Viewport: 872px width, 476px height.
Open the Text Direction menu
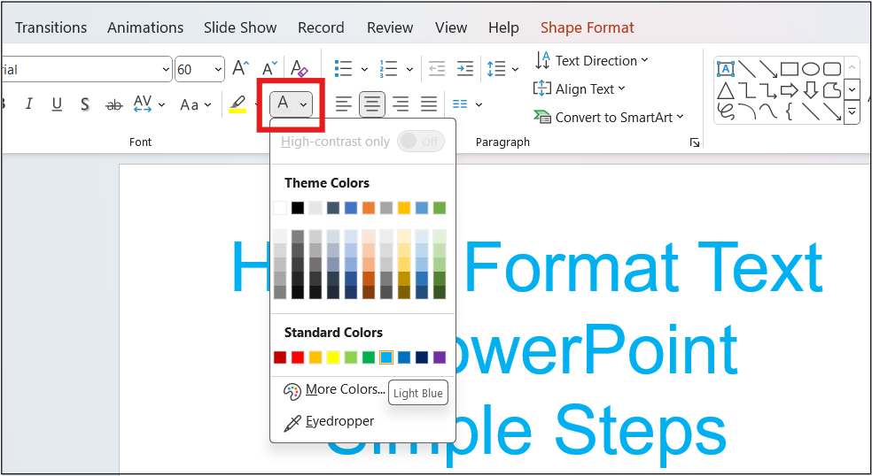tap(591, 60)
